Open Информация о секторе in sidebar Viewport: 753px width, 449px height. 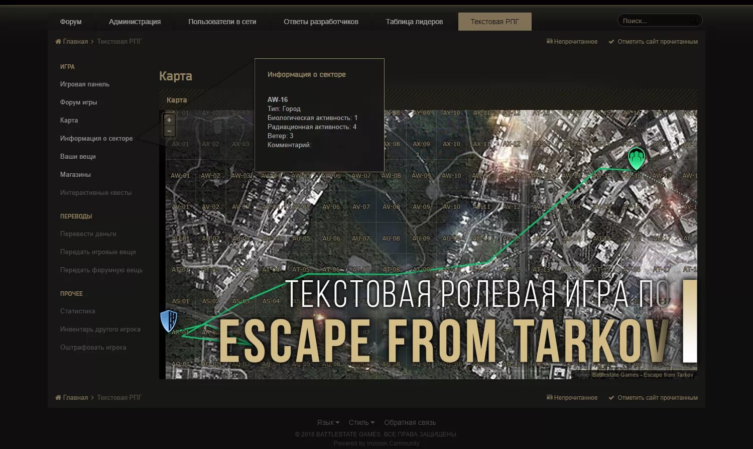tap(96, 139)
